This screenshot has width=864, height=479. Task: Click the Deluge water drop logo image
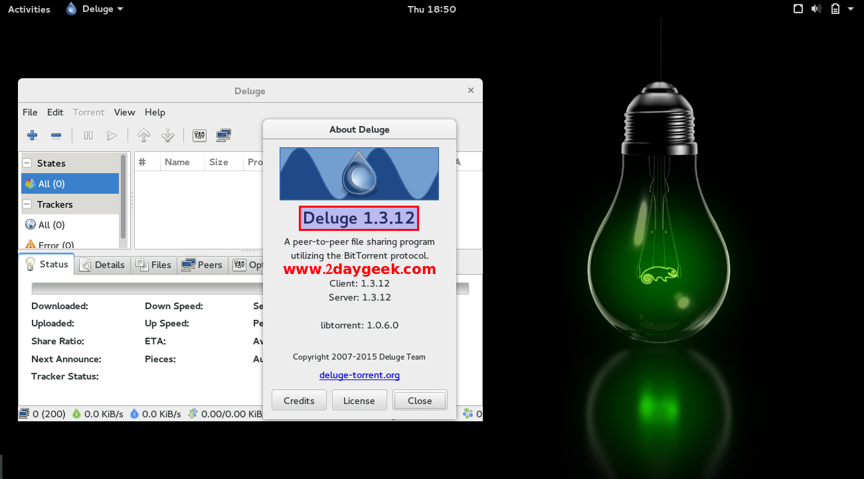click(x=359, y=174)
